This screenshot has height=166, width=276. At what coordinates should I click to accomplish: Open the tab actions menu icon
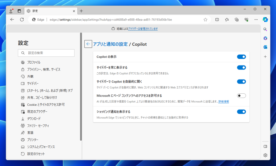coord(19,11)
